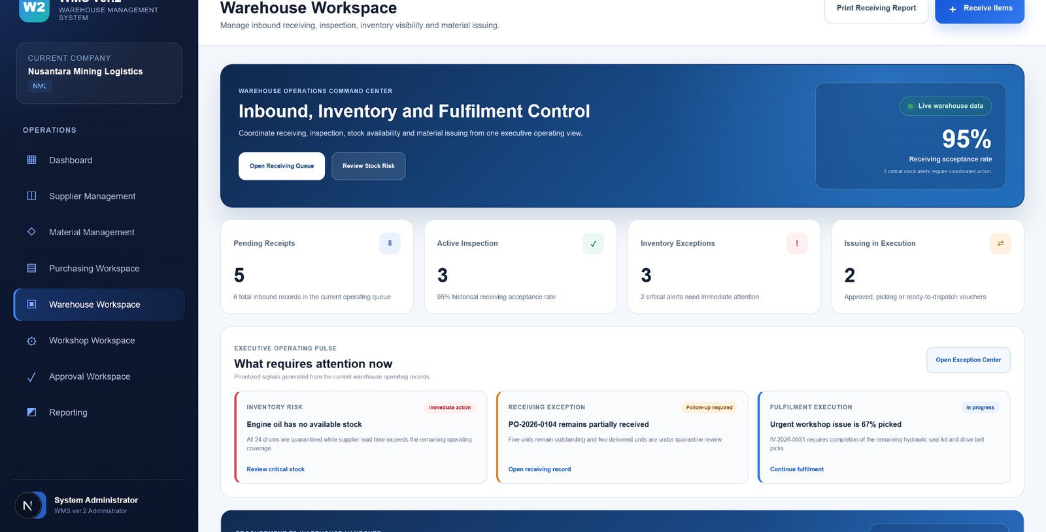Click the Dashboard grid icon
The width and height of the screenshot is (1046, 532).
[x=31, y=160]
